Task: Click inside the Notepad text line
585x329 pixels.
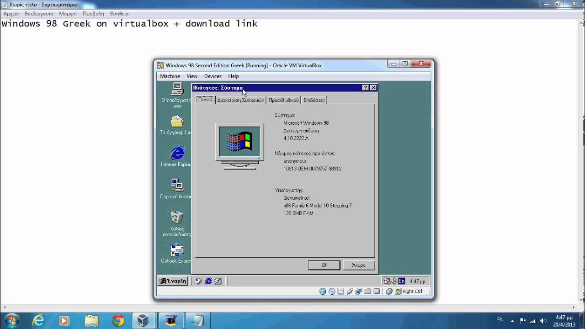Action: 129,24
